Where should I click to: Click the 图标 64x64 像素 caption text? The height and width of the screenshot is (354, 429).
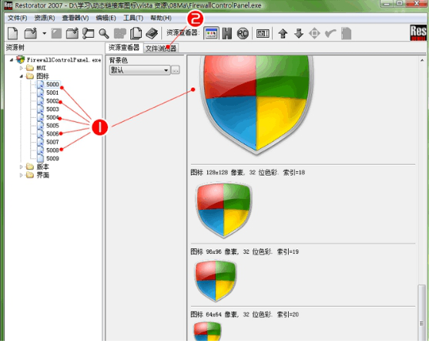pos(244,314)
